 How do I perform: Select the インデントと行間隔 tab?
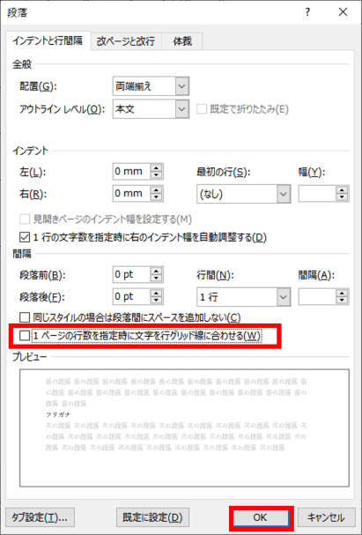pyautogui.click(x=48, y=41)
